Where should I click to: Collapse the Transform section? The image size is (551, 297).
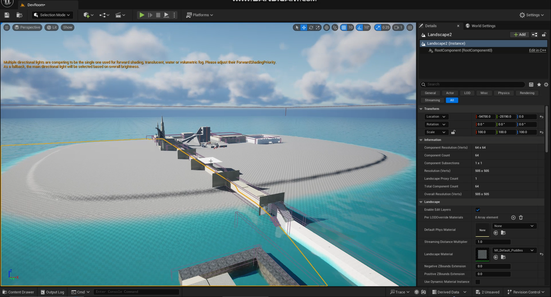click(x=421, y=109)
